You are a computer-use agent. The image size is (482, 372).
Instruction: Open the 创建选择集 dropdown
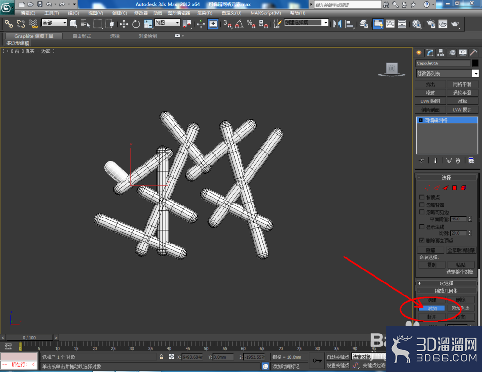307,23
